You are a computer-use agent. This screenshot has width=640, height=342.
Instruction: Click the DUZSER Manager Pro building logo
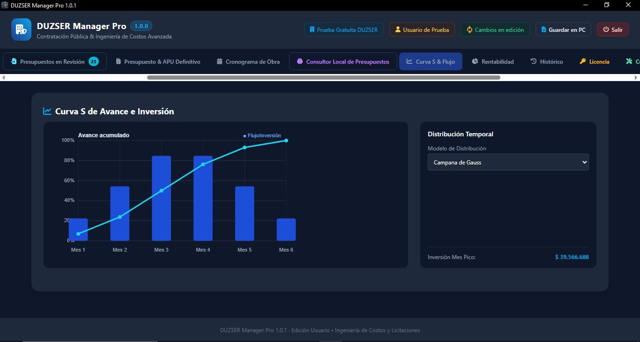coord(21,30)
